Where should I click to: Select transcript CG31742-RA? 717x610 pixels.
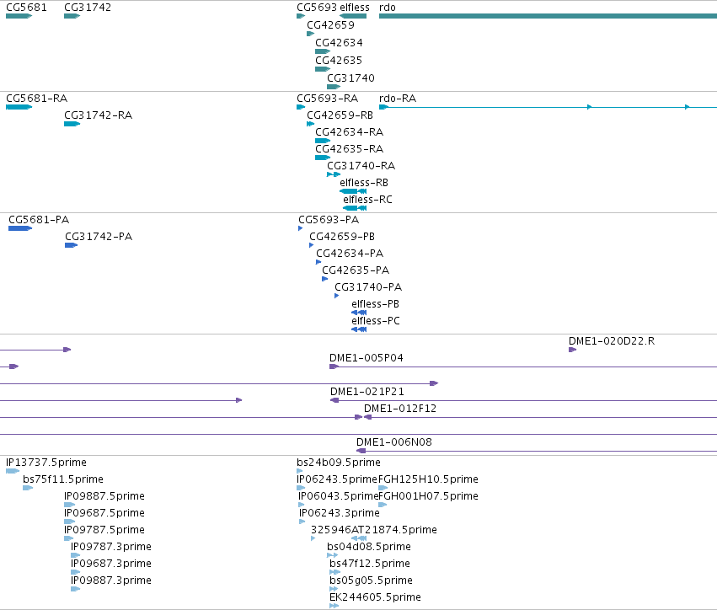tap(98, 115)
